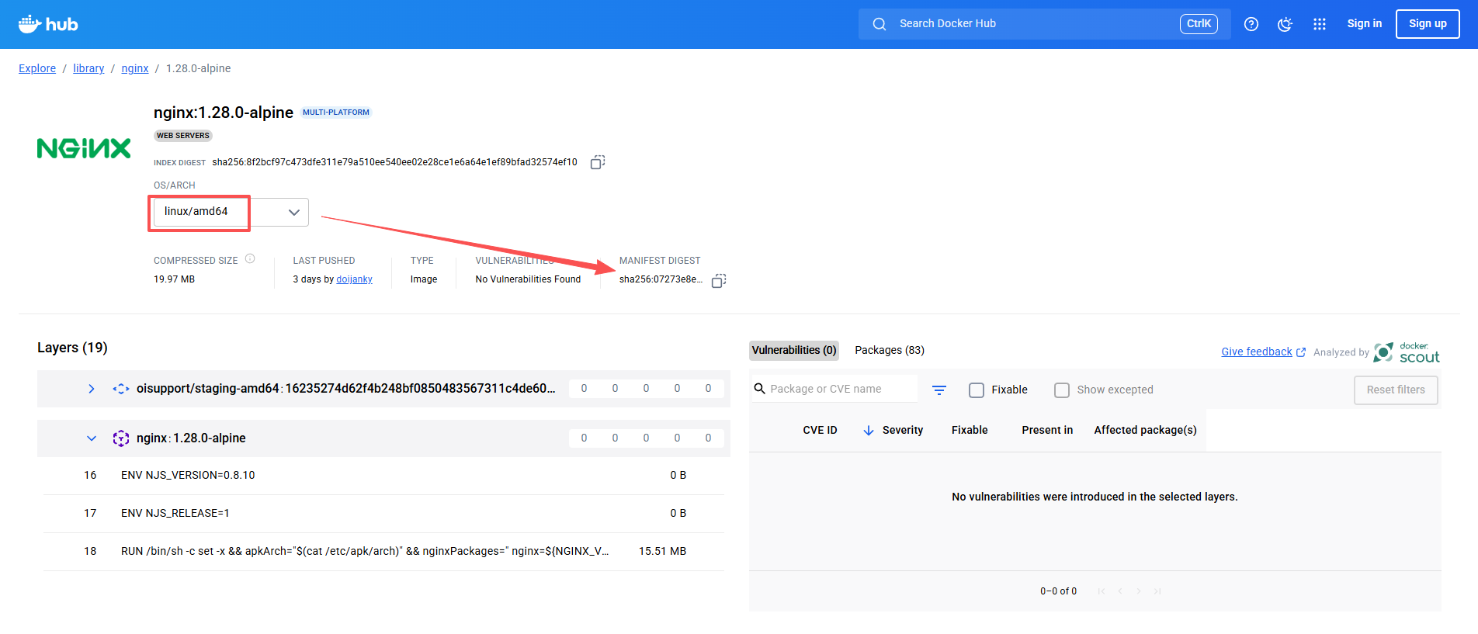Click the search magnifier icon in Docker Hub search
This screenshot has width=1478, height=634.
point(880,24)
